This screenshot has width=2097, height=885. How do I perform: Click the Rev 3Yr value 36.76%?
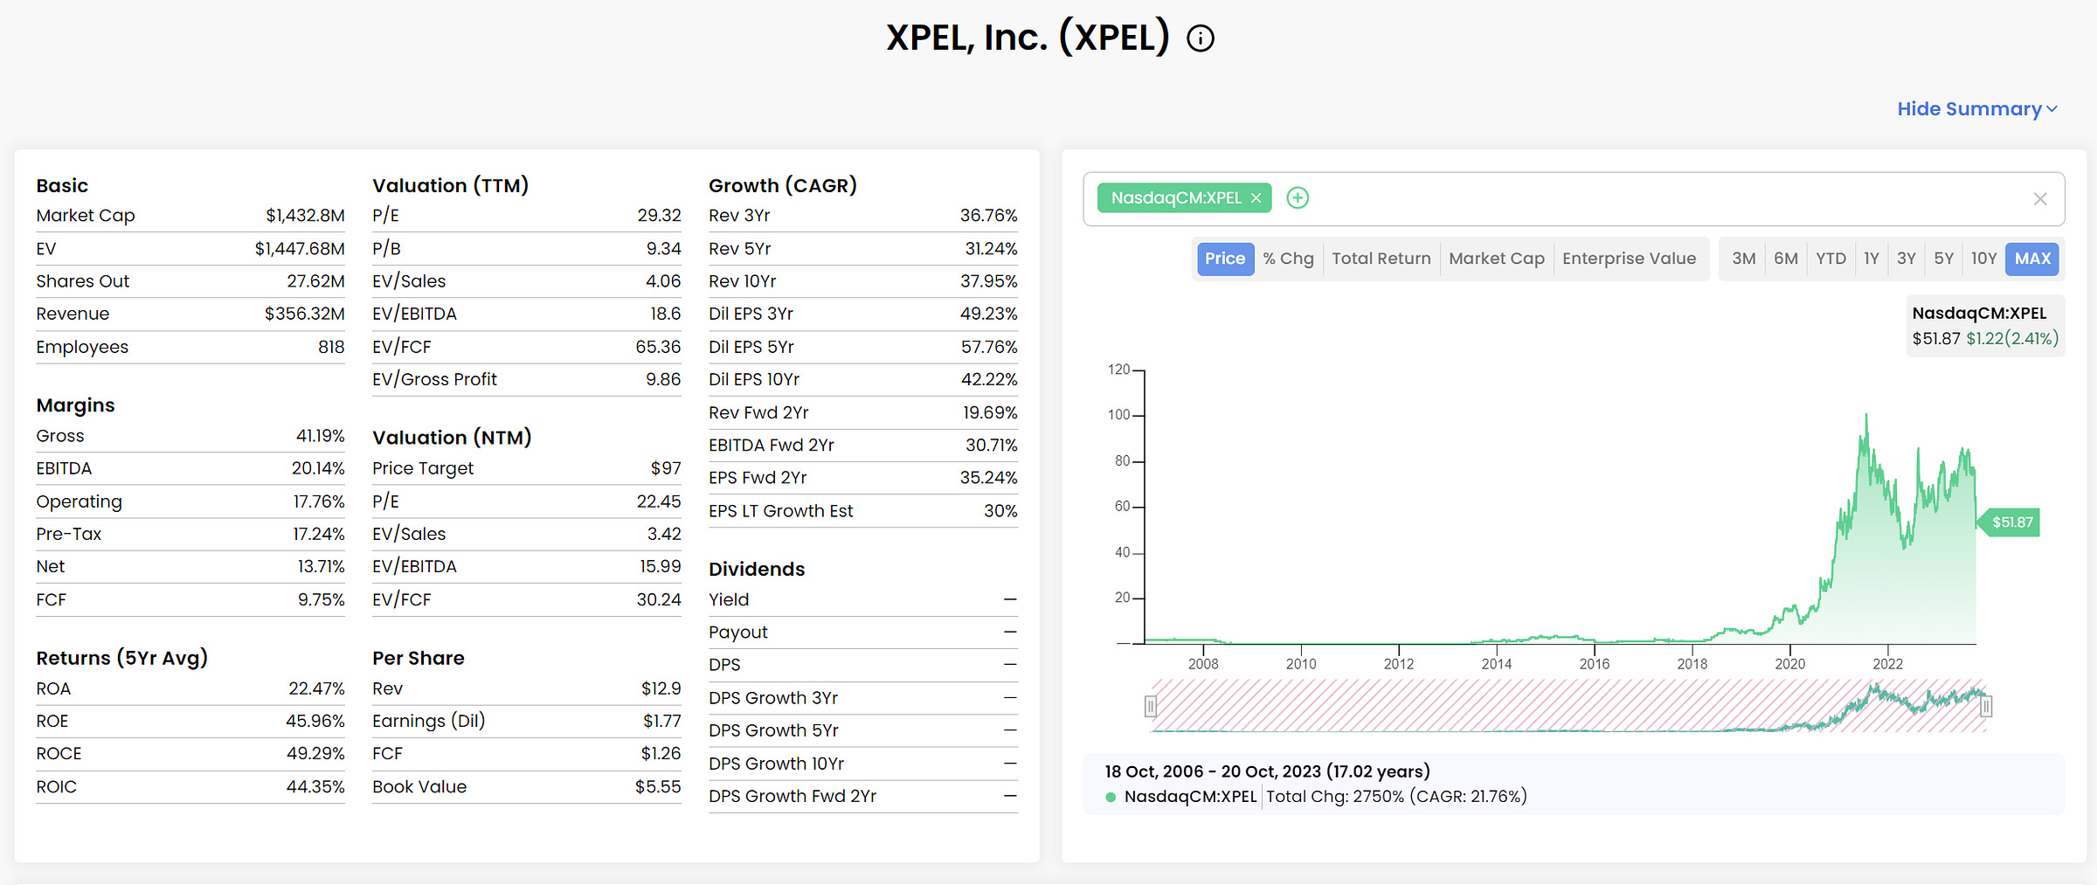pyautogui.click(x=988, y=216)
